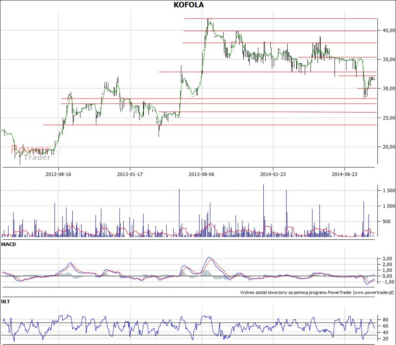Click the 3,00 MACD scale value
This screenshot has height=345, width=396.
[x=387, y=259]
